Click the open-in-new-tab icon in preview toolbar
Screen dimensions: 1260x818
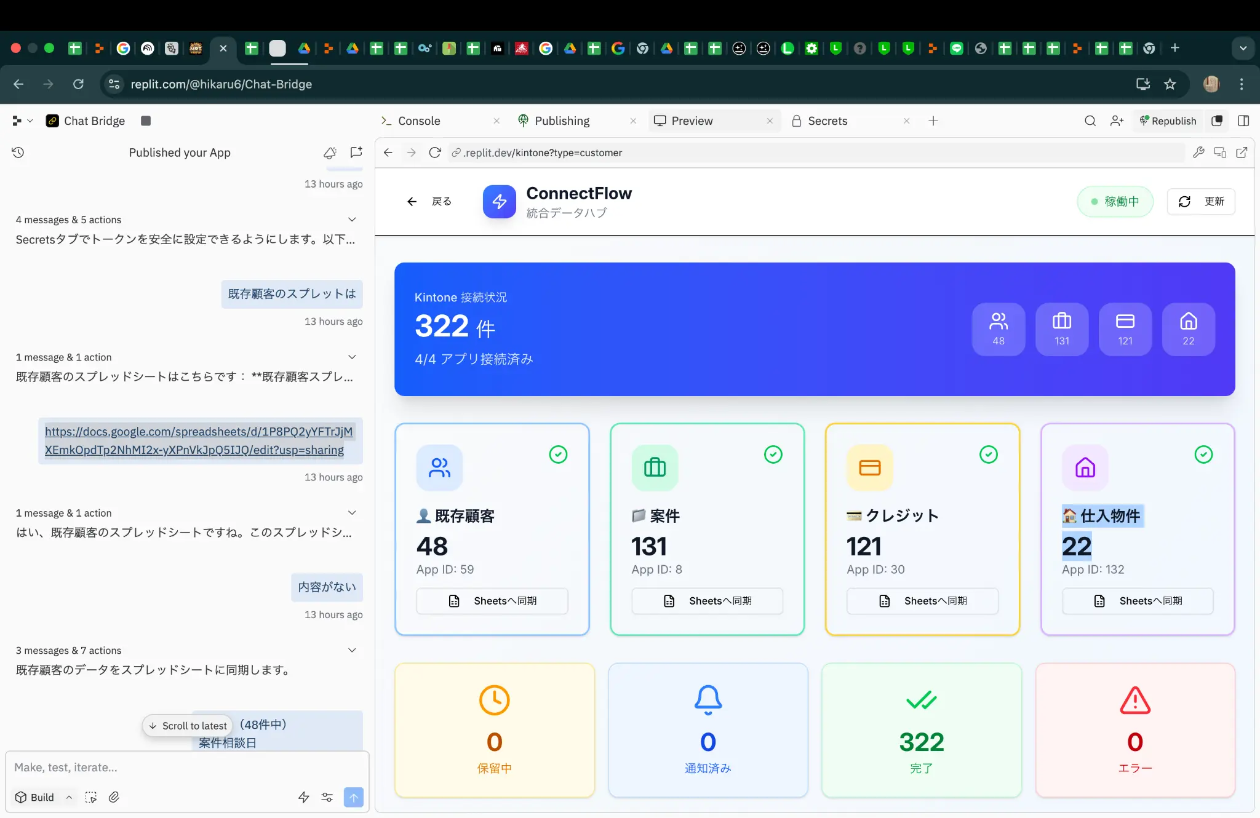[x=1242, y=153]
